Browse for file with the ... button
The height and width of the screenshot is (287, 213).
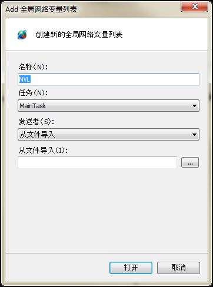(x=190, y=162)
